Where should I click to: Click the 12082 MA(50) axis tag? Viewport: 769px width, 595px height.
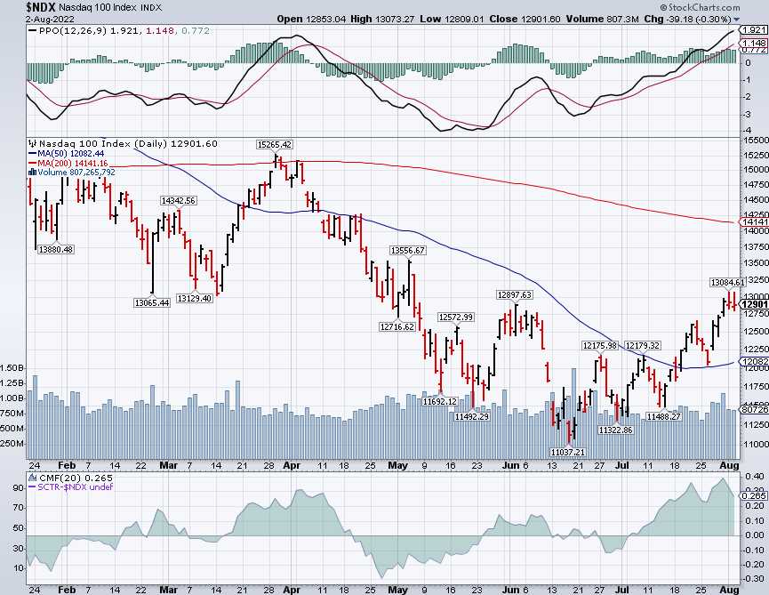coord(752,363)
